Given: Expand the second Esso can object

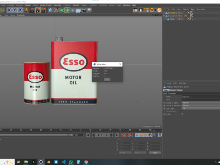Looking at the screenshot, I should click(164, 16).
